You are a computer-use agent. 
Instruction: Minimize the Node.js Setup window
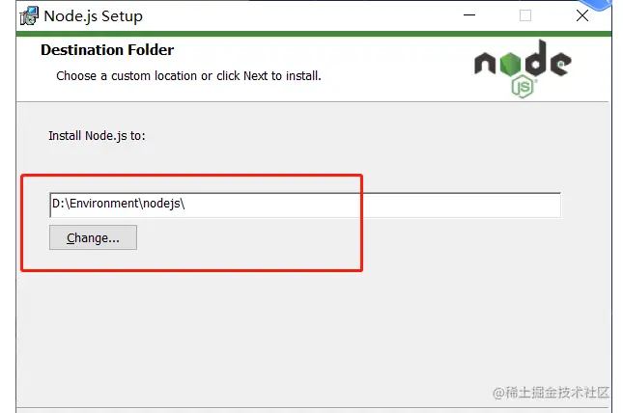tap(469, 15)
